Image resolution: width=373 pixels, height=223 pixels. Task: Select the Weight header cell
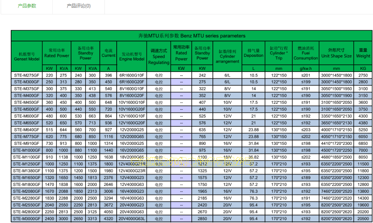coord(363,53)
